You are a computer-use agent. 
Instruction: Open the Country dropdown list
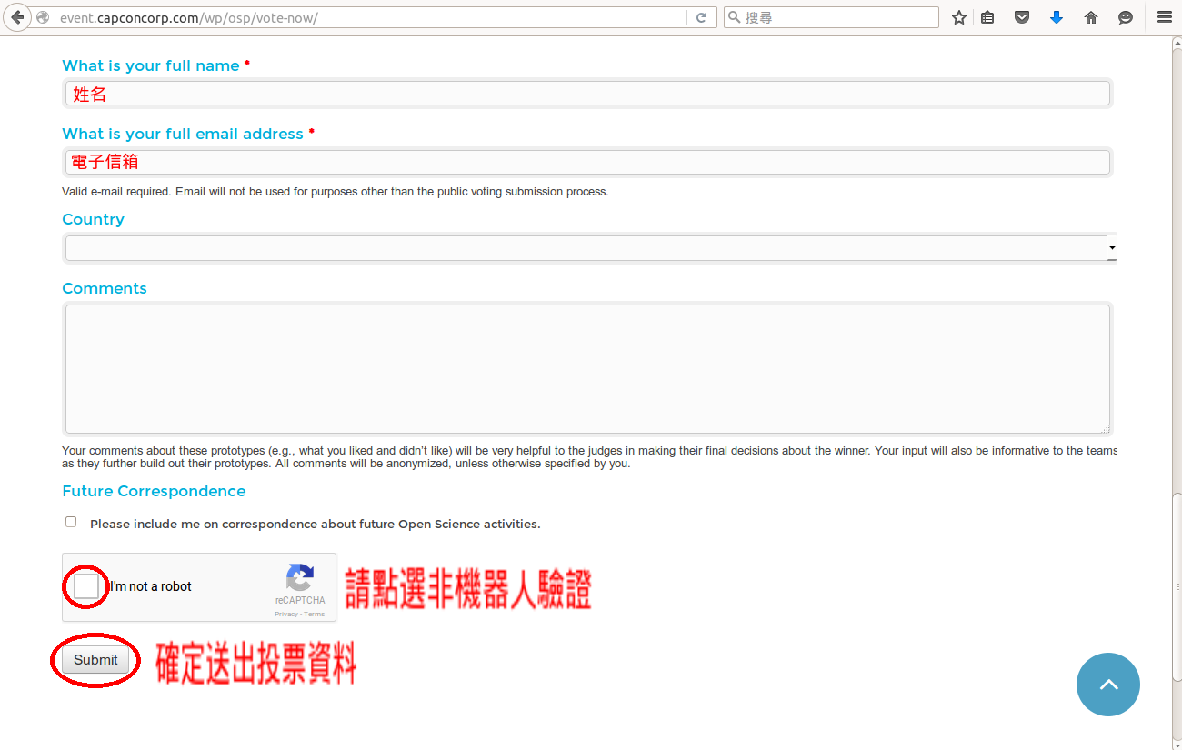(589, 247)
